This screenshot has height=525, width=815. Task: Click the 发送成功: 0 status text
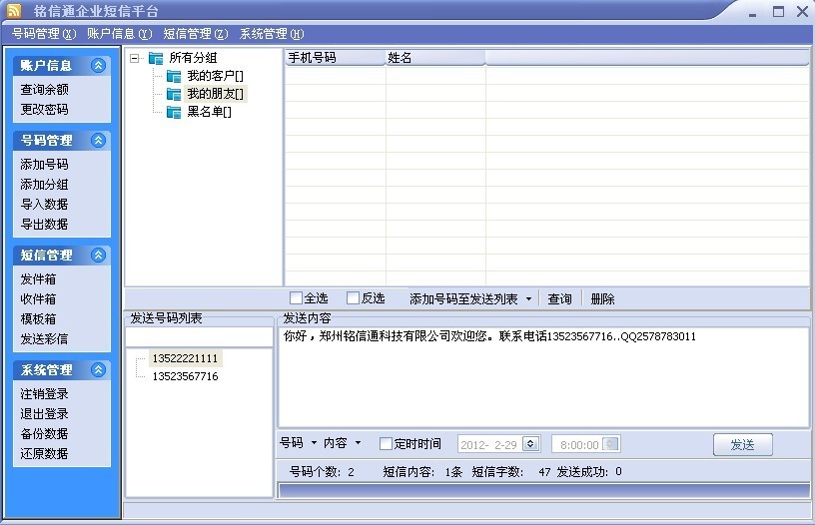click(589, 472)
